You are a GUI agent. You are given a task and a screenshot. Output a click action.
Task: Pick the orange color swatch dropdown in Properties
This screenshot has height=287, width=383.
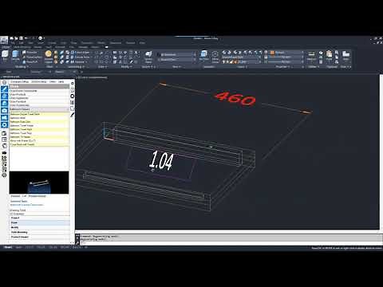click(285, 53)
